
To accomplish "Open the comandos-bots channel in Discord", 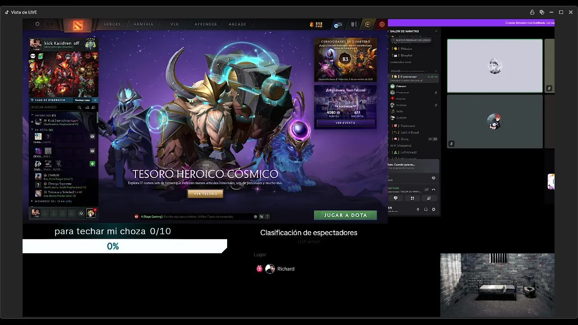I will 401,62.
